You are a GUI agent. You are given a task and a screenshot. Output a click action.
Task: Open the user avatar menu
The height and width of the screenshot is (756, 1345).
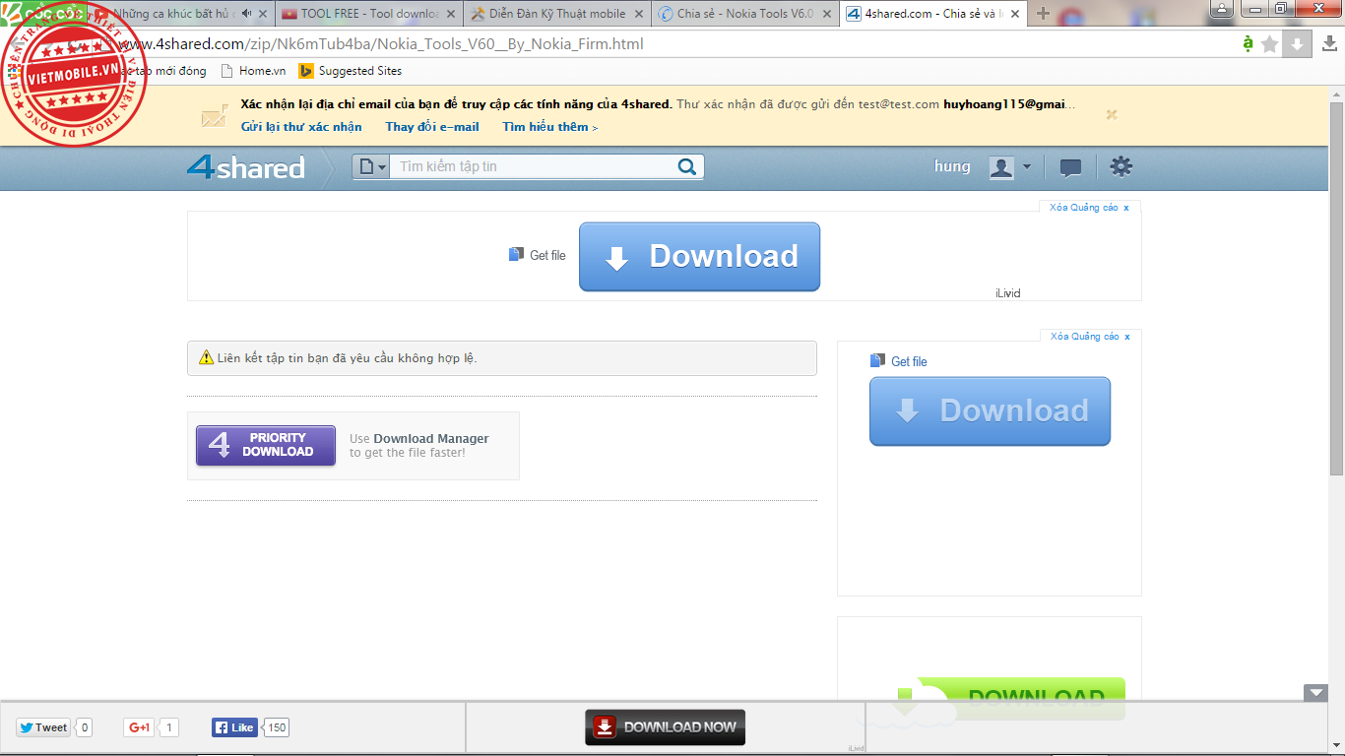pyautogui.click(x=1010, y=167)
